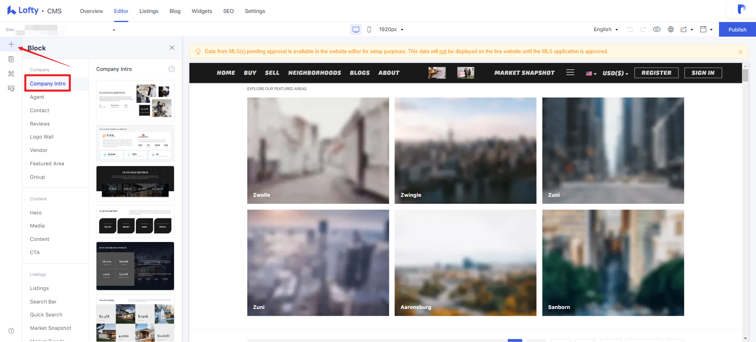Select Featured Area in block list
Image resolution: width=756 pixels, height=342 pixels.
click(47, 163)
